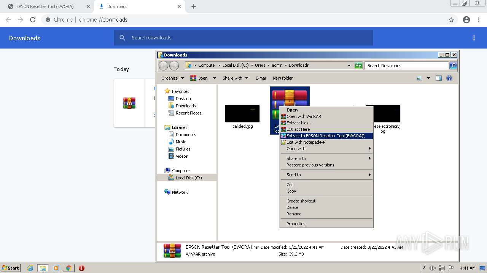The image size is (487, 273).
Task: Select Local Disk (C:) in sidebar
Action: pos(187,178)
